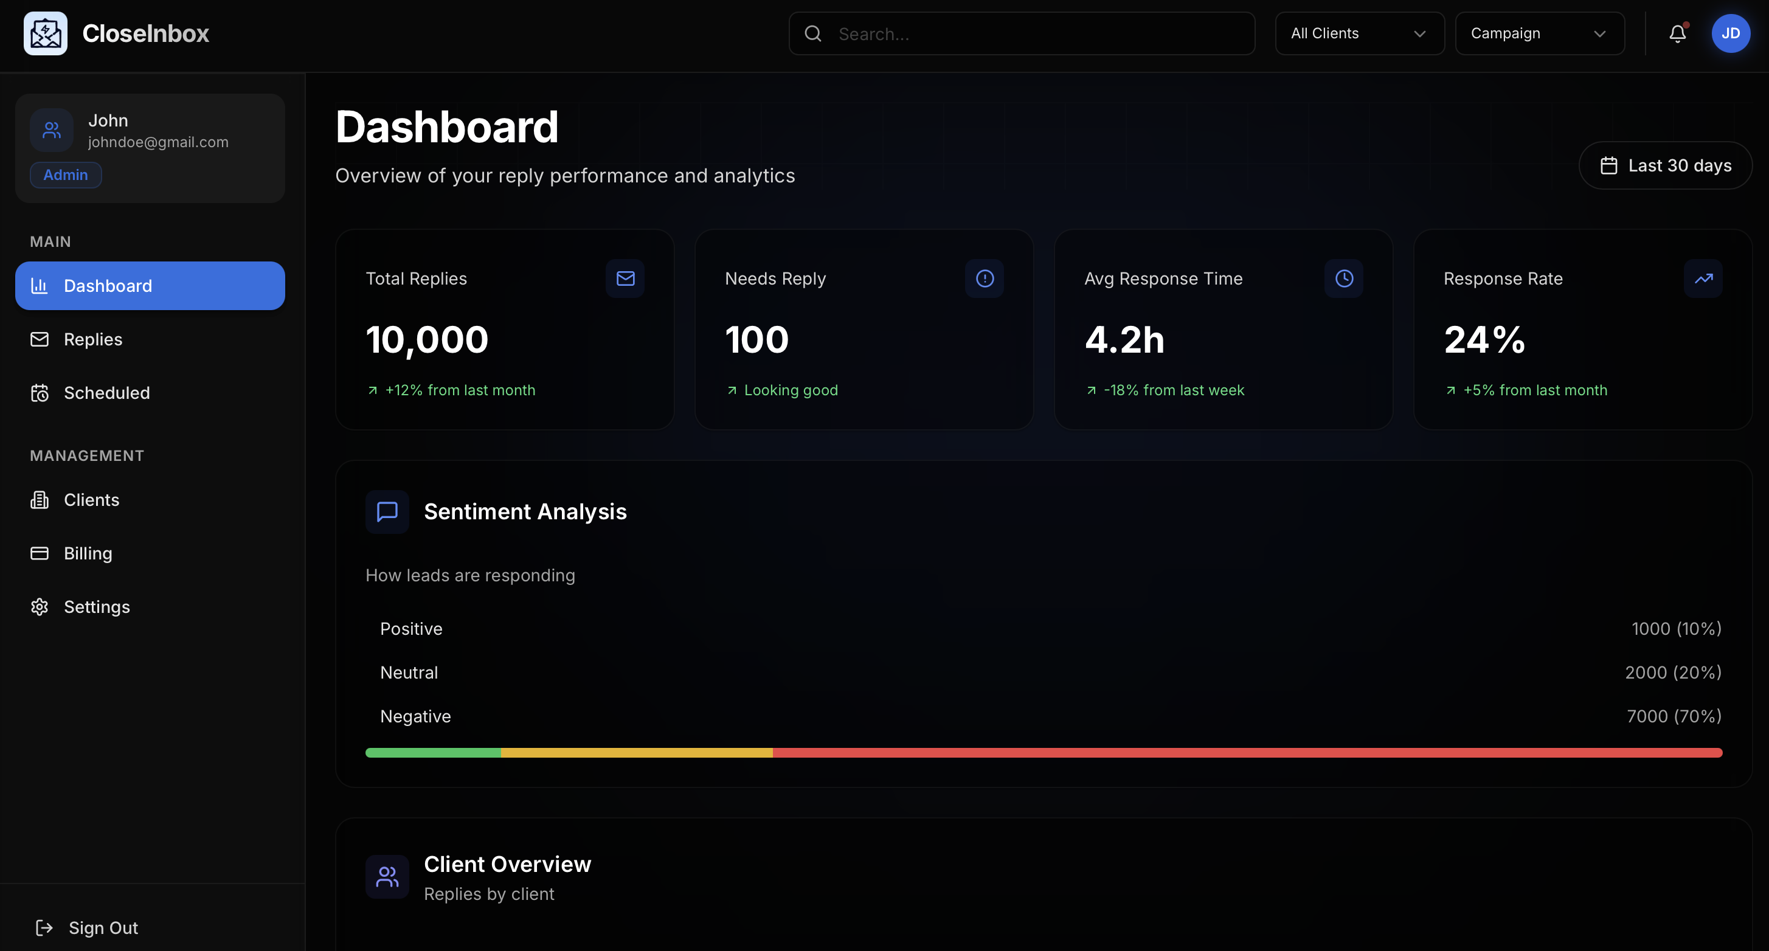The width and height of the screenshot is (1769, 951).
Task: Click the Needs Reply alert icon
Action: click(984, 278)
